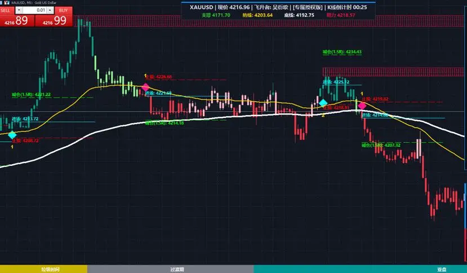Click the 支撑 4171.70 support value
The image size is (467, 273).
point(216,15)
